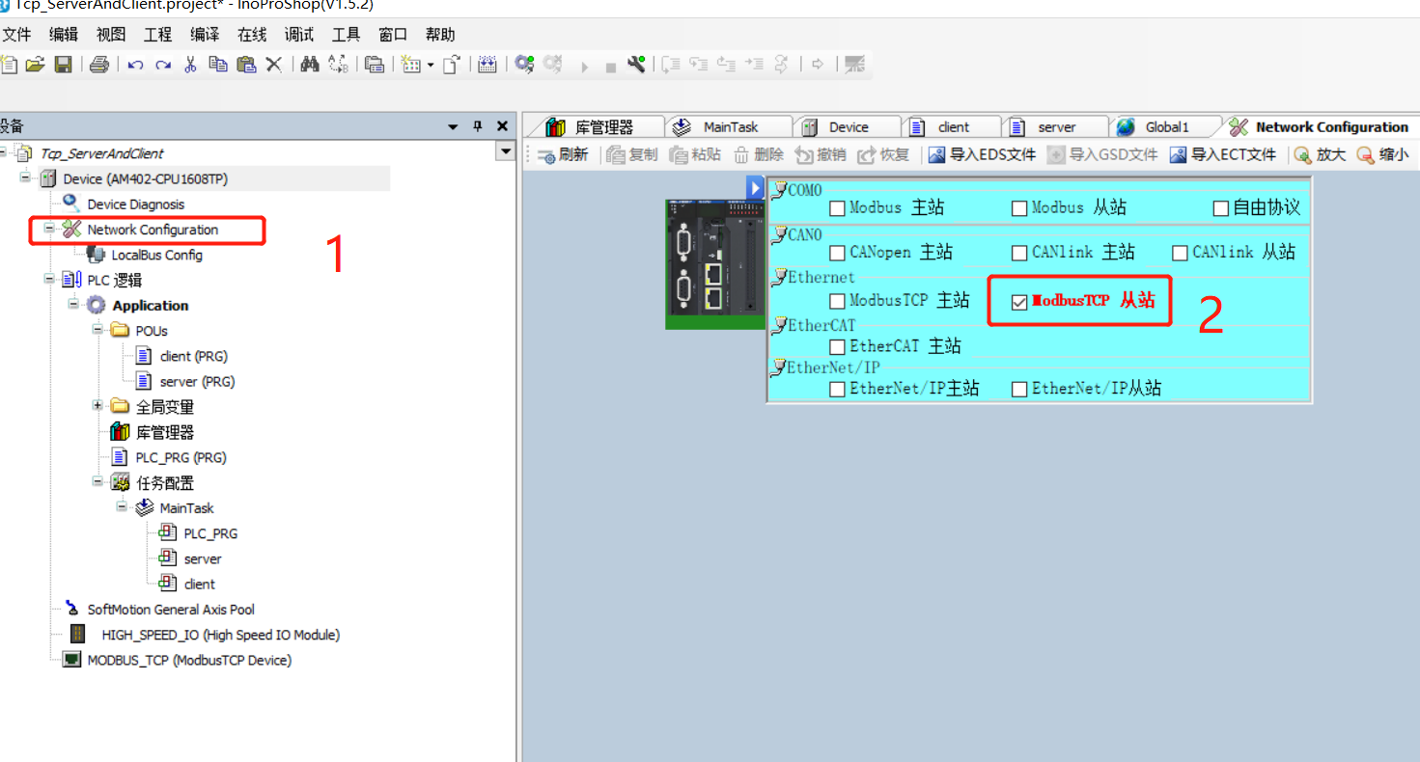The height and width of the screenshot is (762, 1420).
Task: Delete with the X toolbar icon
Action: [x=274, y=65]
